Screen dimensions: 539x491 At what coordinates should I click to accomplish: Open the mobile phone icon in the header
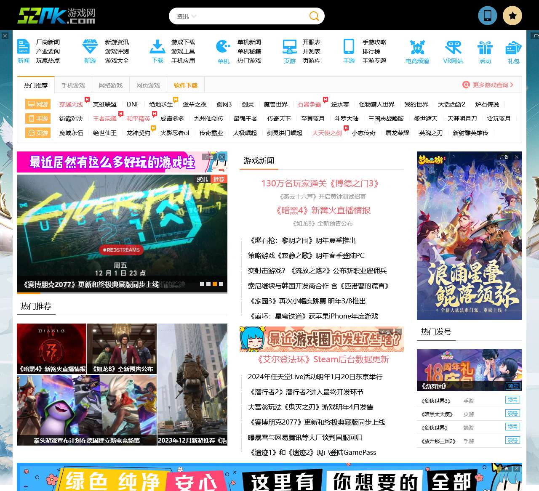coord(488,16)
